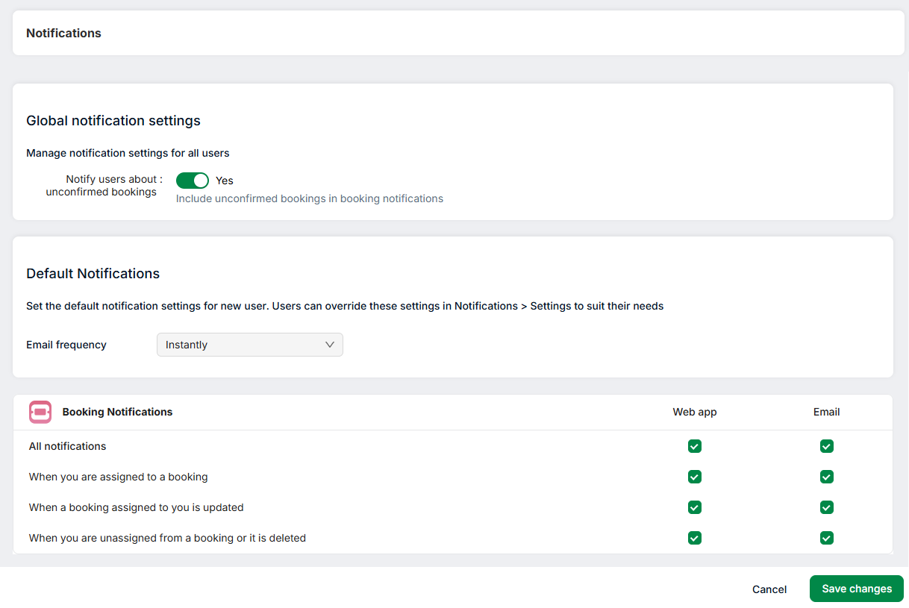Click the Booking Notifications section title

click(x=117, y=412)
